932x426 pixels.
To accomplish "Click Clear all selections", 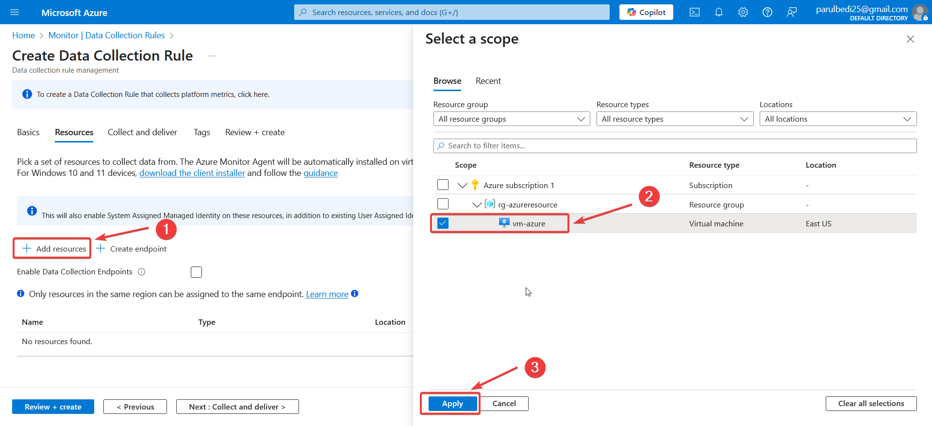I will point(871,403).
